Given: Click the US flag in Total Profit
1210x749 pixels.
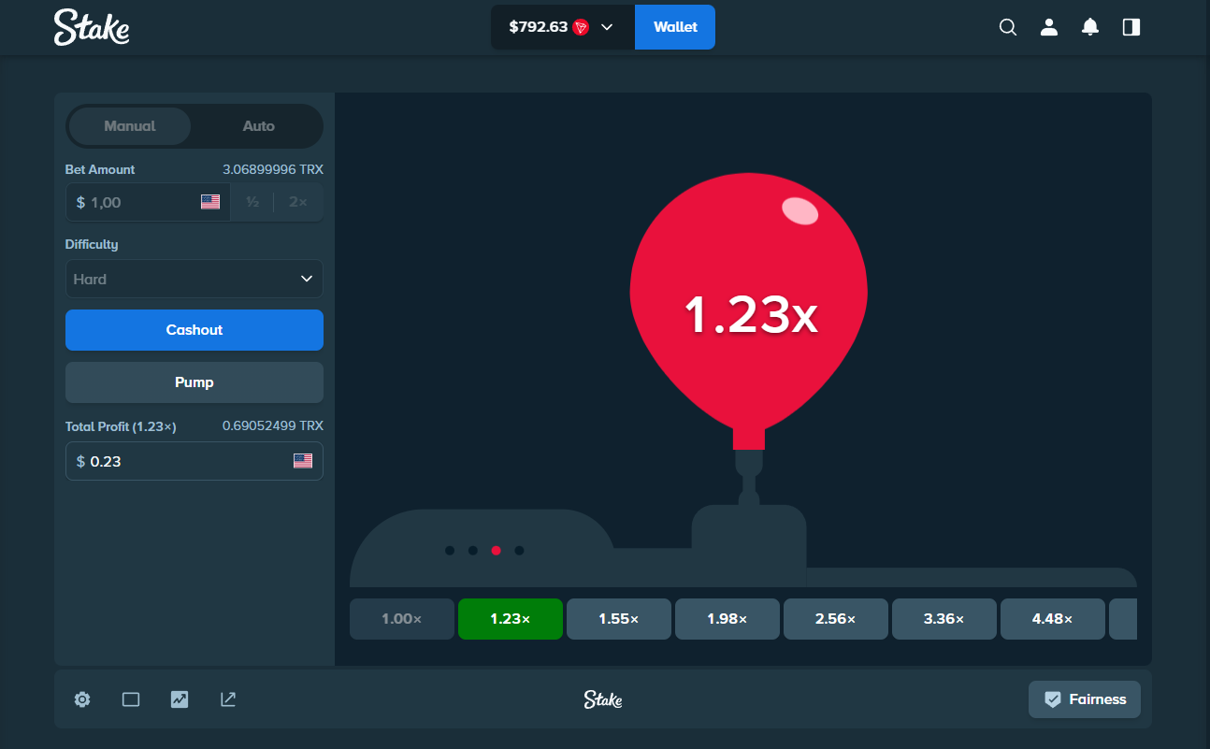Looking at the screenshot, I should coord(303,461).
